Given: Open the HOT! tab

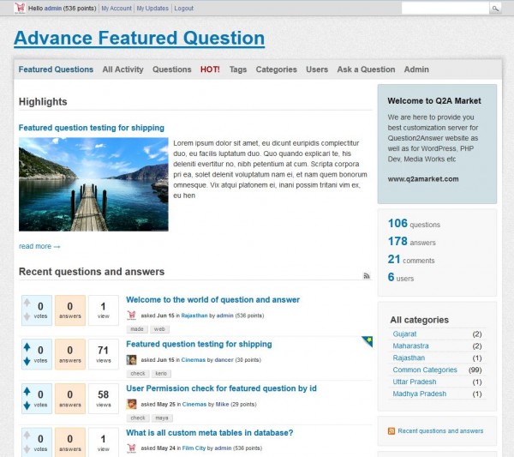Looking at the screenshot, I should click(x=210, y=69).
